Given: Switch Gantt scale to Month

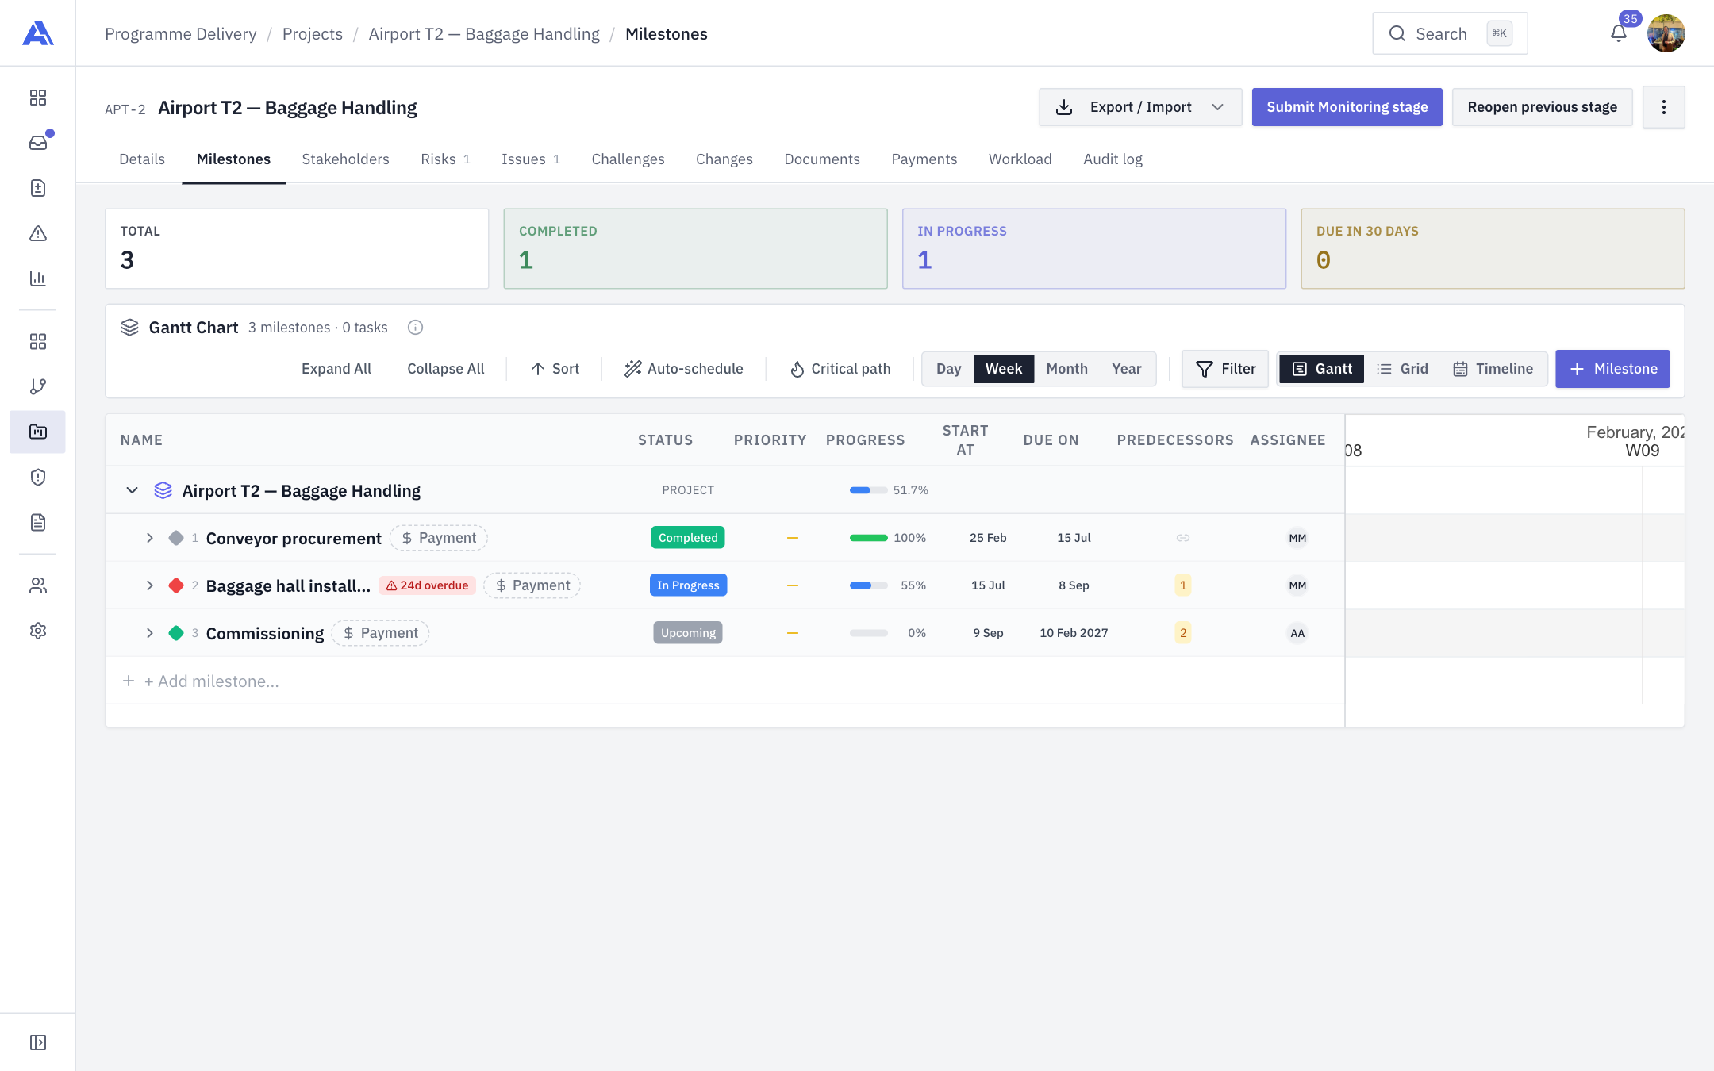Looking at the screenshot, I should 1066,369.
